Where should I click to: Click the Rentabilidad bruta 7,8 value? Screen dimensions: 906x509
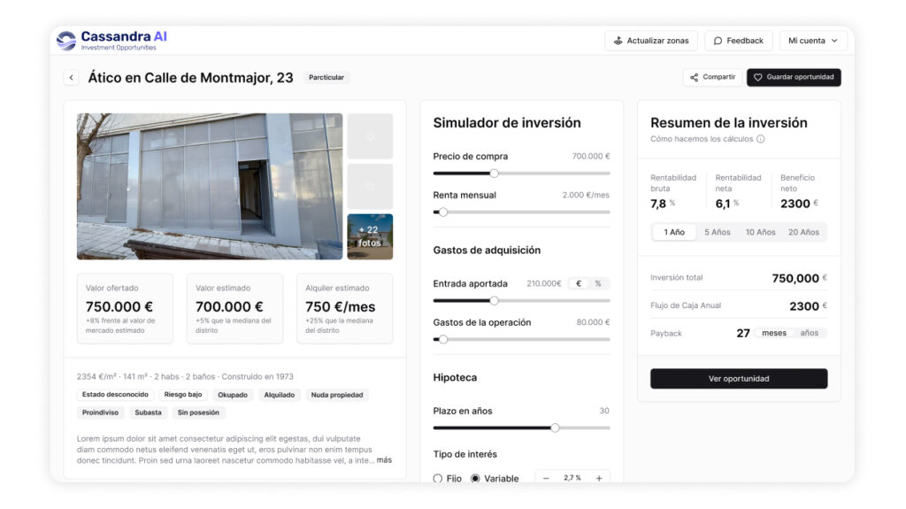coord(658,204)
